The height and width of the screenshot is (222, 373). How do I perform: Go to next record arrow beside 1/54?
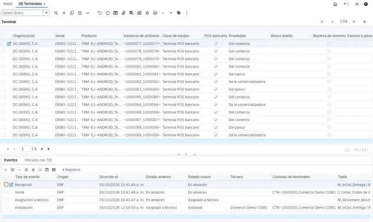(x=354, y=22)
